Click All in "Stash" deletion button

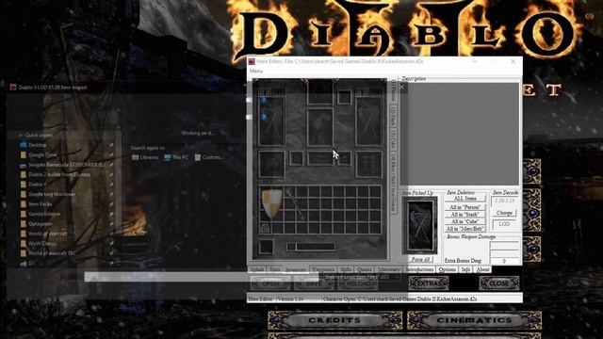[x=464, y=215]
